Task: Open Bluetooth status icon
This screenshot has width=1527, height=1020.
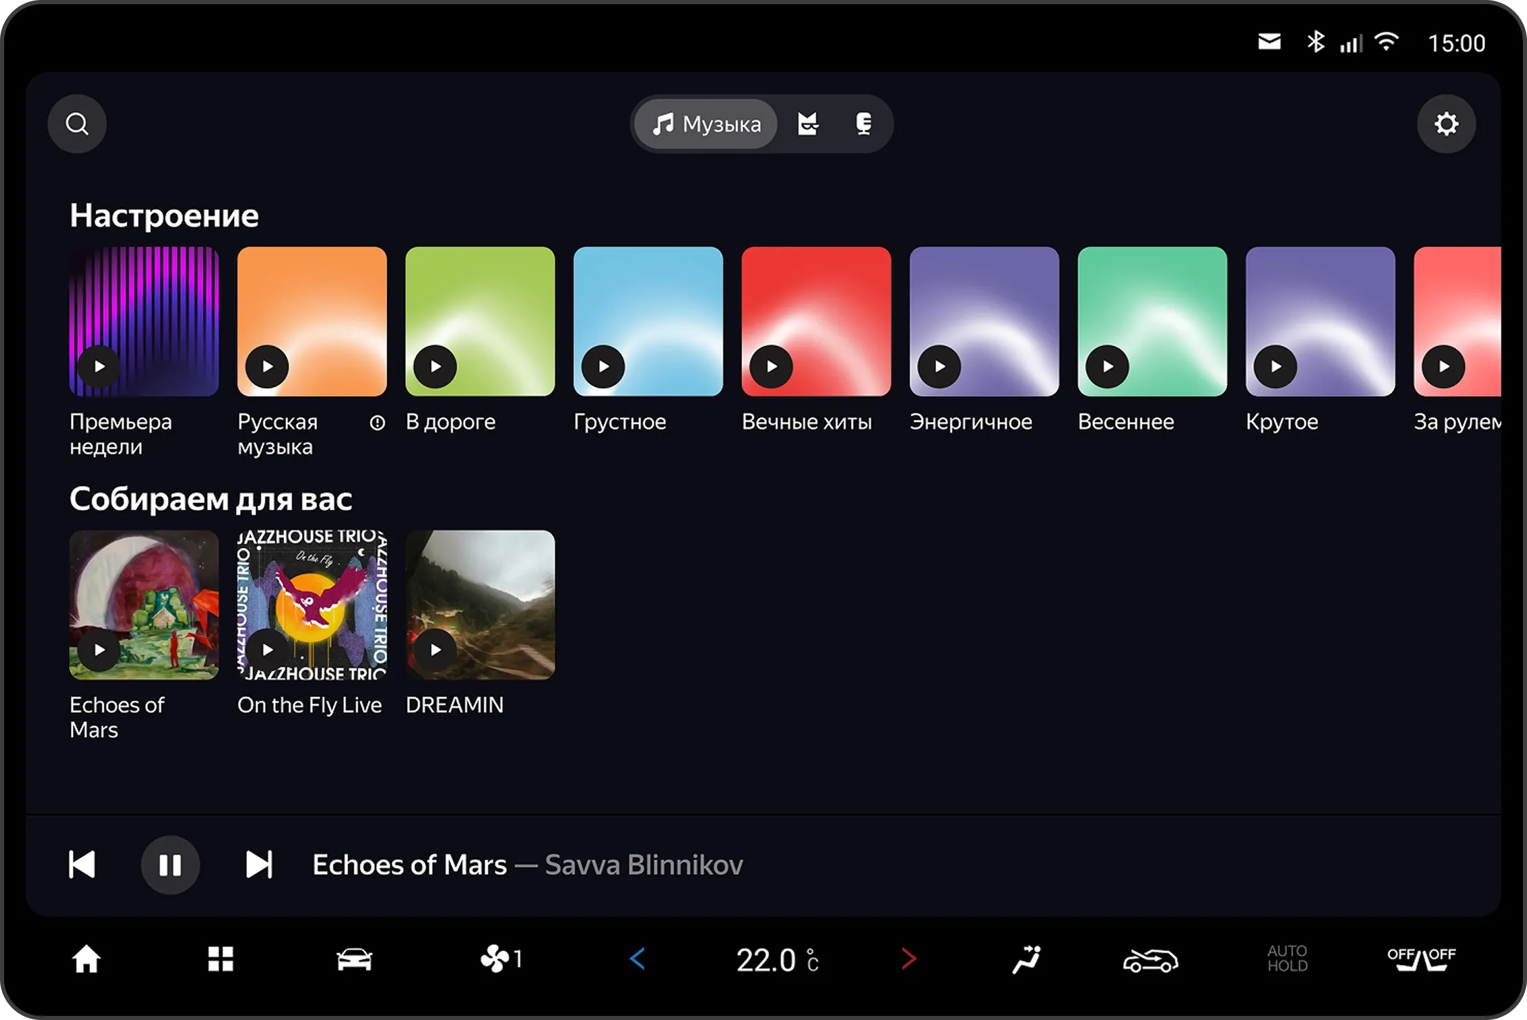Action: point(1315,42)
